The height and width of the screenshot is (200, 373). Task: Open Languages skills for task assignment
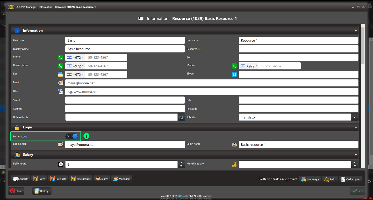click(310, 179)
